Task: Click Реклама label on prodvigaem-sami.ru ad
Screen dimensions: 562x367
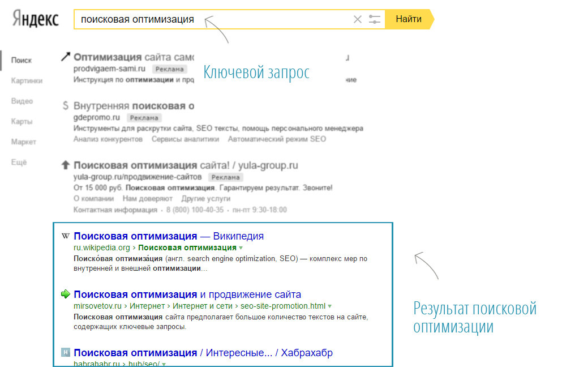Action: coord(170,69)
